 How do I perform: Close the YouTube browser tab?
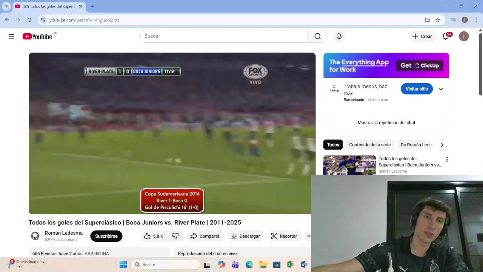pos(80,6)
